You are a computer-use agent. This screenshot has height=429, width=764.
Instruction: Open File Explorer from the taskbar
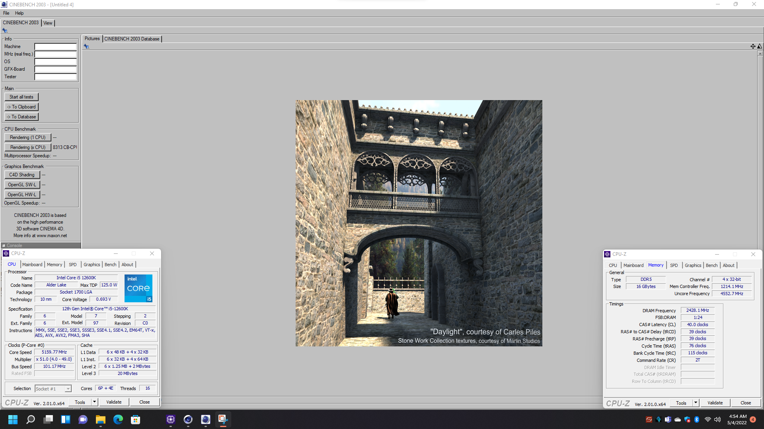(x=101, y=419)
